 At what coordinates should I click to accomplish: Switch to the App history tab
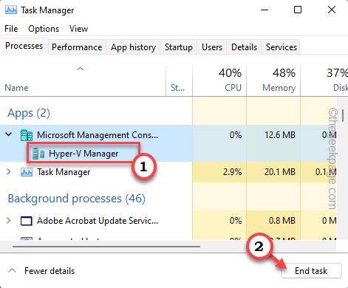tap(133, 47)
